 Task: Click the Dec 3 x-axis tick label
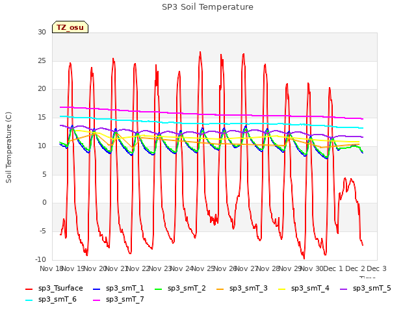pyautogui.click(x=376, y=268)
